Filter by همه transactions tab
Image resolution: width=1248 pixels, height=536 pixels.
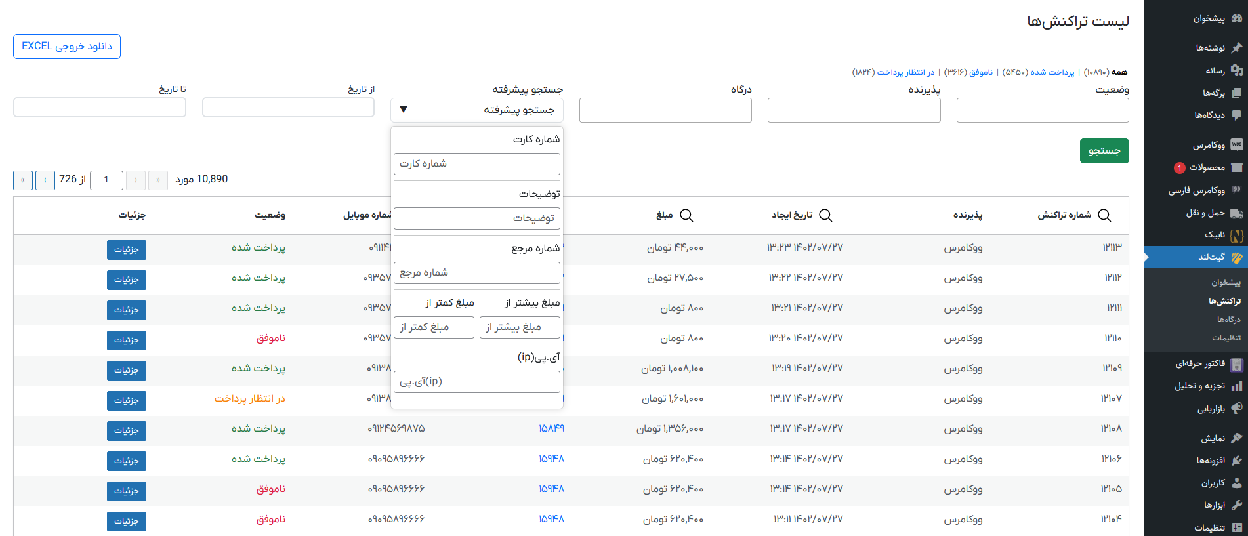coord(1119,72)
